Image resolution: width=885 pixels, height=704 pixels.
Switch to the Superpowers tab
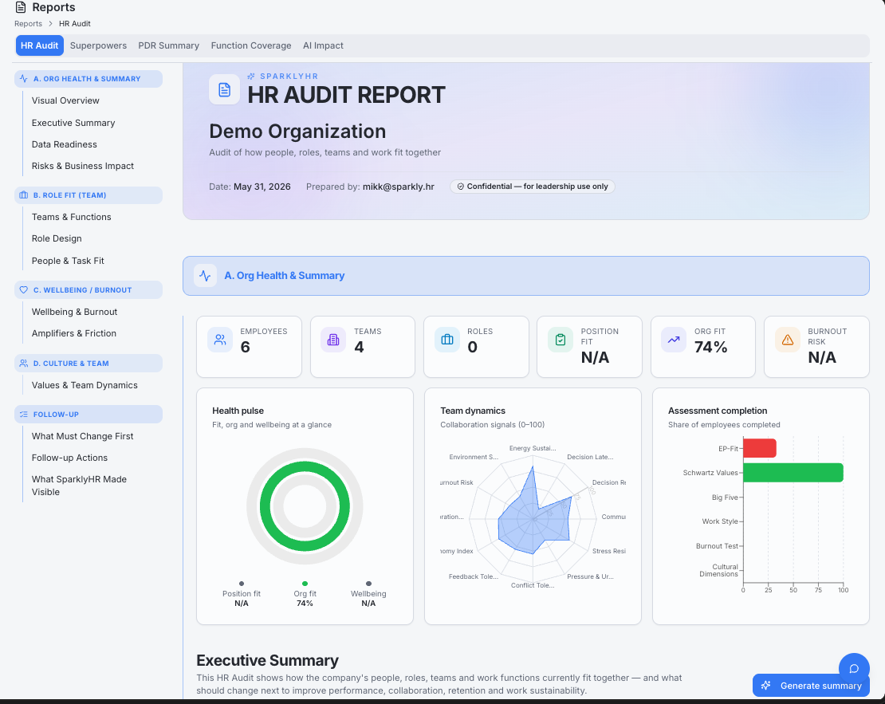tap(98, 45)
